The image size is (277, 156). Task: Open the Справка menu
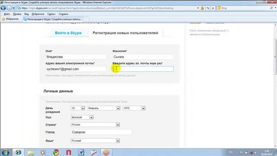pos(64,14)
